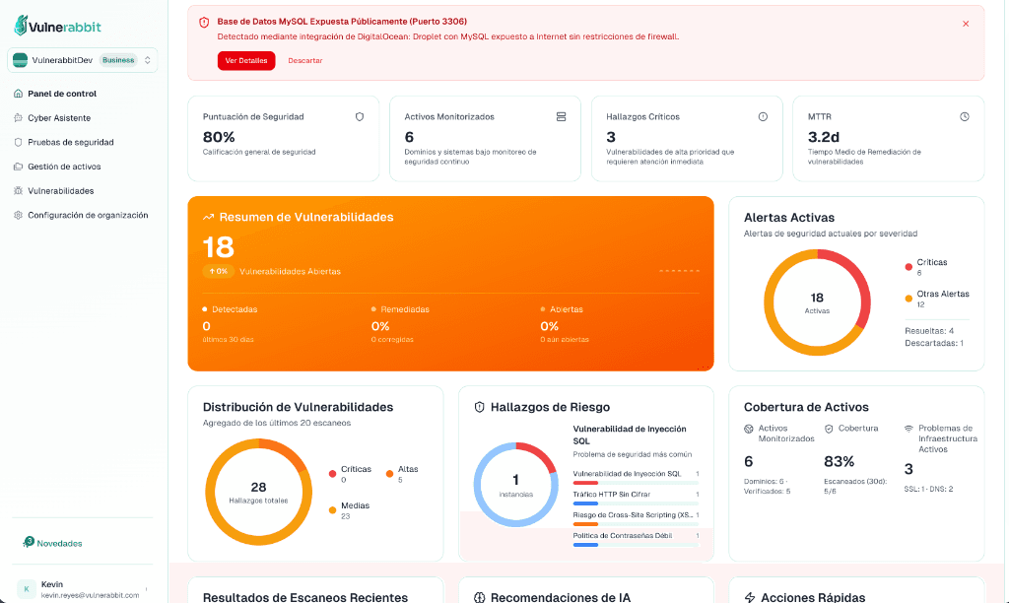Click the Hallazgos de Riesgo instancias donut
This screenshot has height=603, width=1009.
click(x=515, y=485)
